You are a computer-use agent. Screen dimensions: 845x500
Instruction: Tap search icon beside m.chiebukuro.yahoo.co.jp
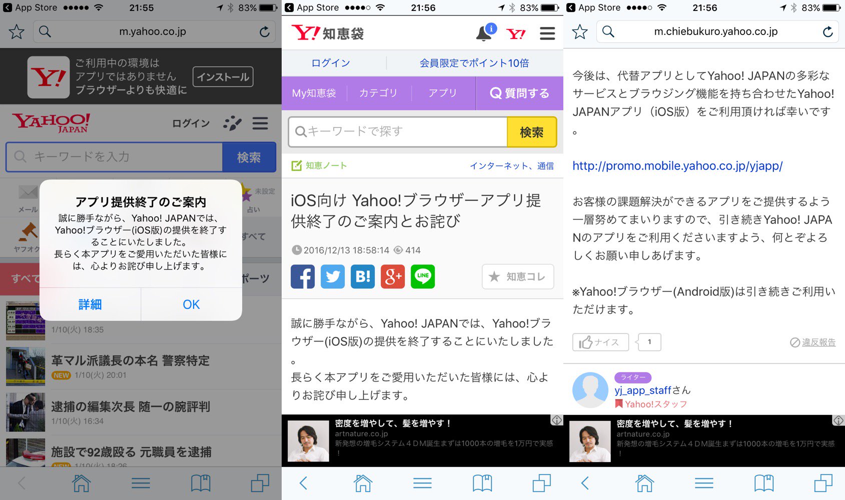point(608,31)
